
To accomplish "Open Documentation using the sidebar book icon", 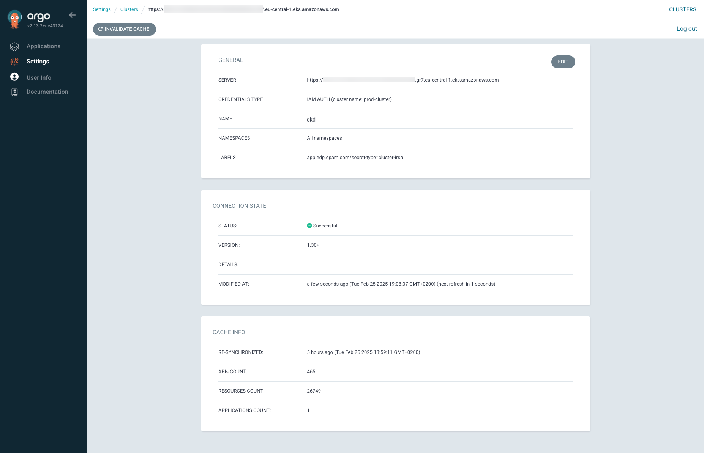I will [x=14, y=92].
